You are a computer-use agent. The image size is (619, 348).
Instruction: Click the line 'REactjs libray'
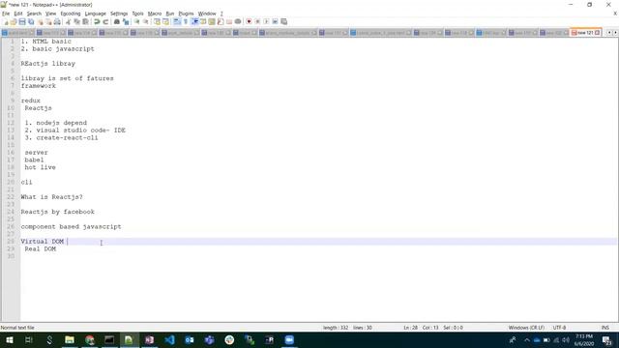tap(47, 64)
